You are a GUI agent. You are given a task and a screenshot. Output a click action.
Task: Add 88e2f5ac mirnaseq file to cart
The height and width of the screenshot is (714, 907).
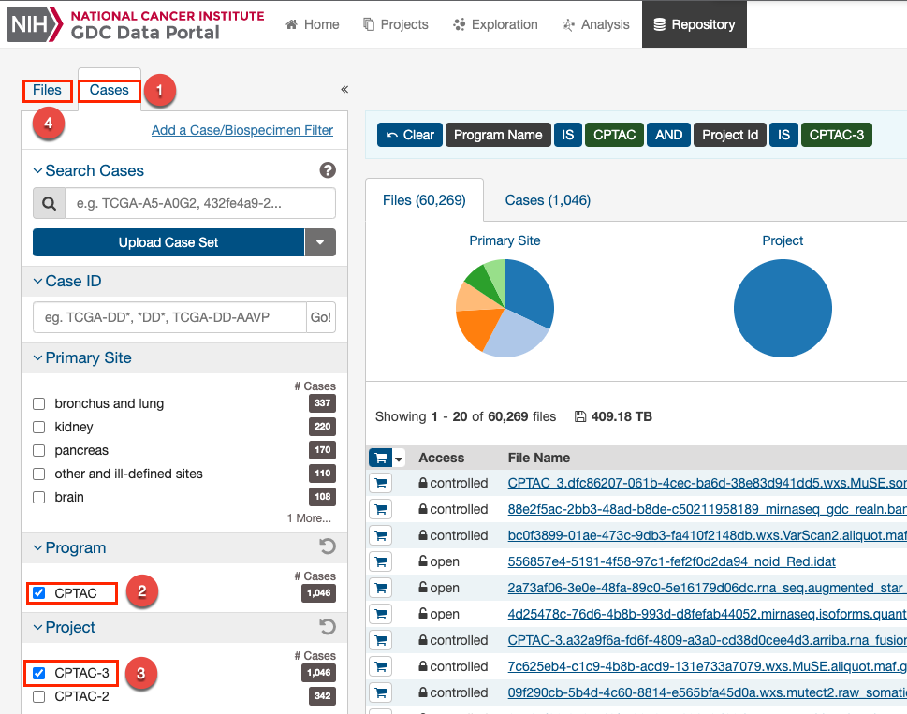(381, 509)
